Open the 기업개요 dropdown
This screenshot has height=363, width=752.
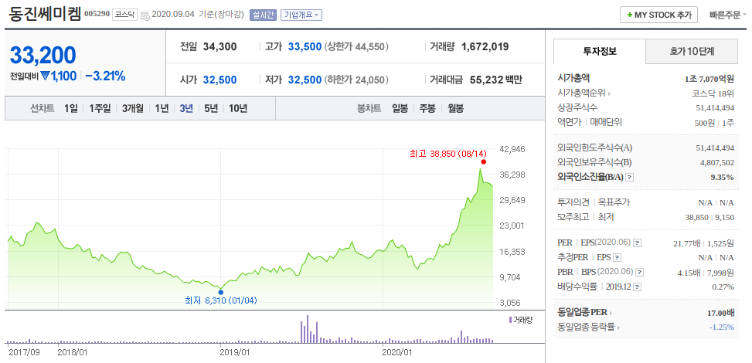click(301, 15)
